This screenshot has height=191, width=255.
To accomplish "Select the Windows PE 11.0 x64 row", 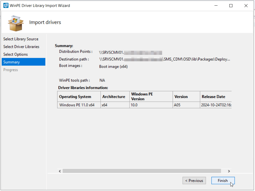I will [x=77, y=105].
